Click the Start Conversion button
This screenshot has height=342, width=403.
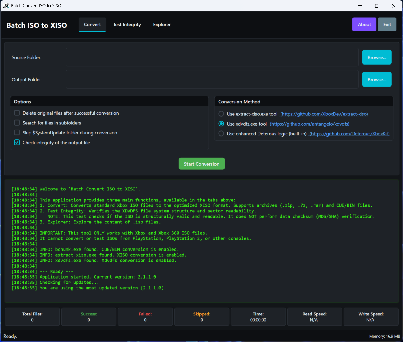pyautogui.click(x=201, y=164)
